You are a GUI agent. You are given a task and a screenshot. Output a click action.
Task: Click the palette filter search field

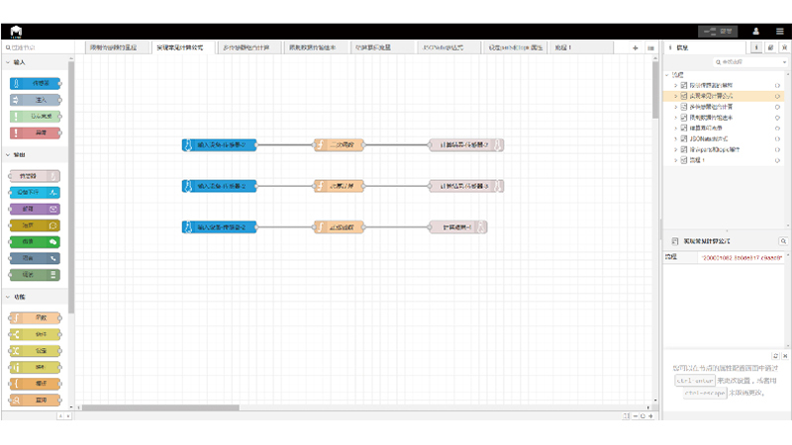click(38, 47)
